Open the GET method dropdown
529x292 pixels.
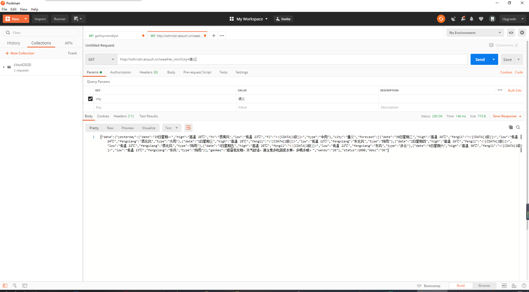click(x=101, y=59)
